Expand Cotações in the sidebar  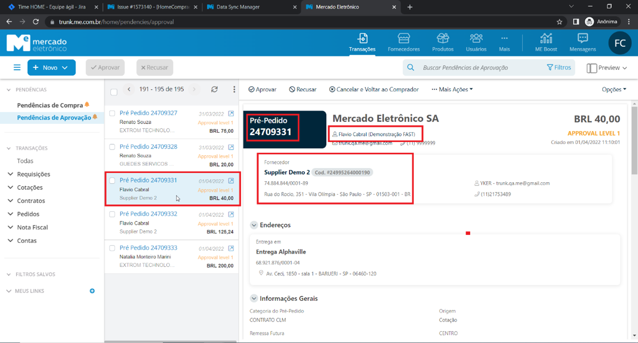[x=29, y=187]
